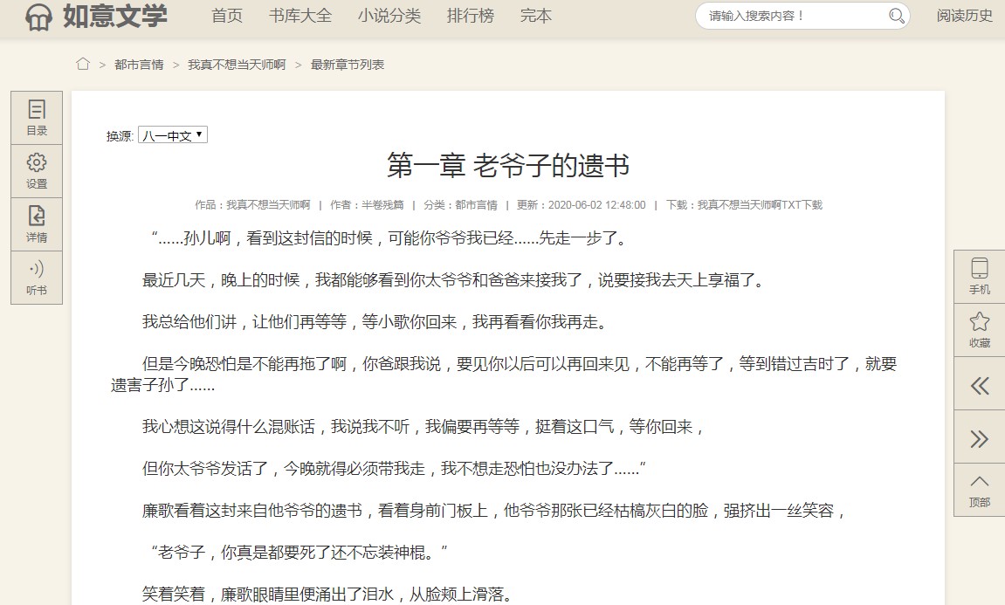Click 阅读历史 reading history link
Image resolution: width=1005 pixels, height=605 pixels.
coord(964,16)
